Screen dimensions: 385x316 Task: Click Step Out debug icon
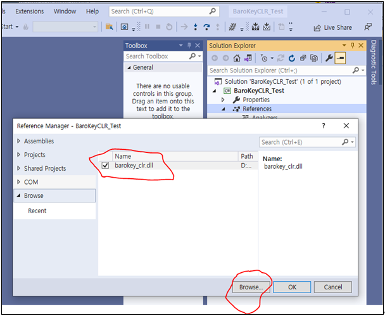[218, 27]
